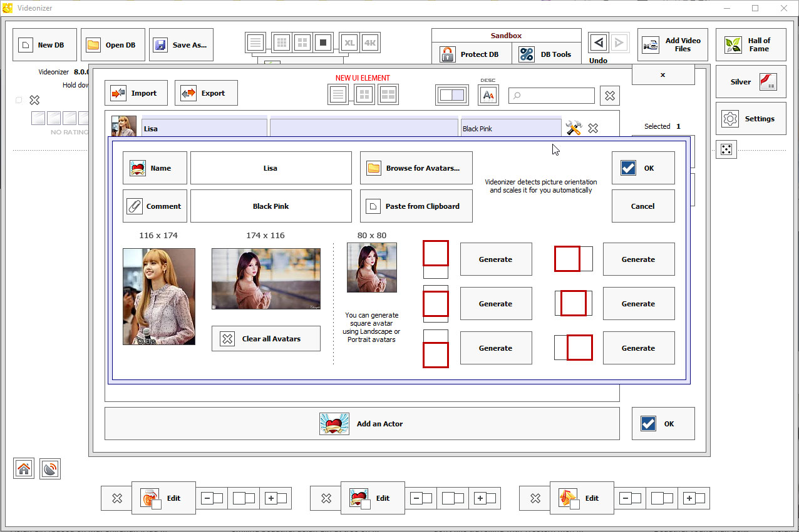Click Export in the actors window

[x=206, y=93]
